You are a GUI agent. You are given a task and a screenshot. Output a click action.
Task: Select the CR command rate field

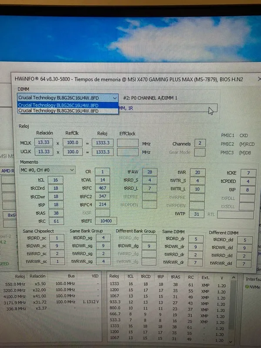102,172
